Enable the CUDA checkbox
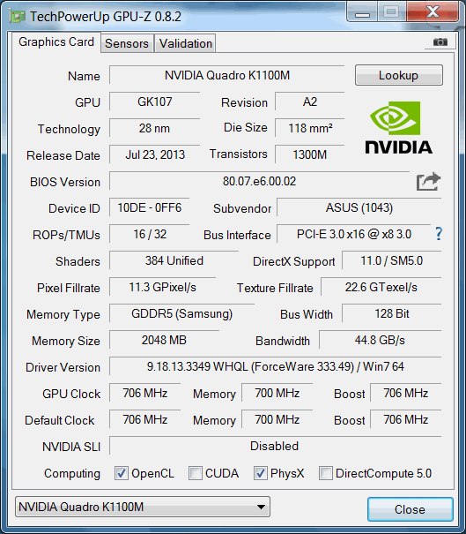 [195, 473]
